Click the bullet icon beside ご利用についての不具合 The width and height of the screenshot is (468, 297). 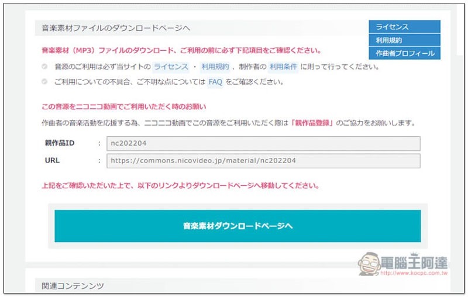45,82
